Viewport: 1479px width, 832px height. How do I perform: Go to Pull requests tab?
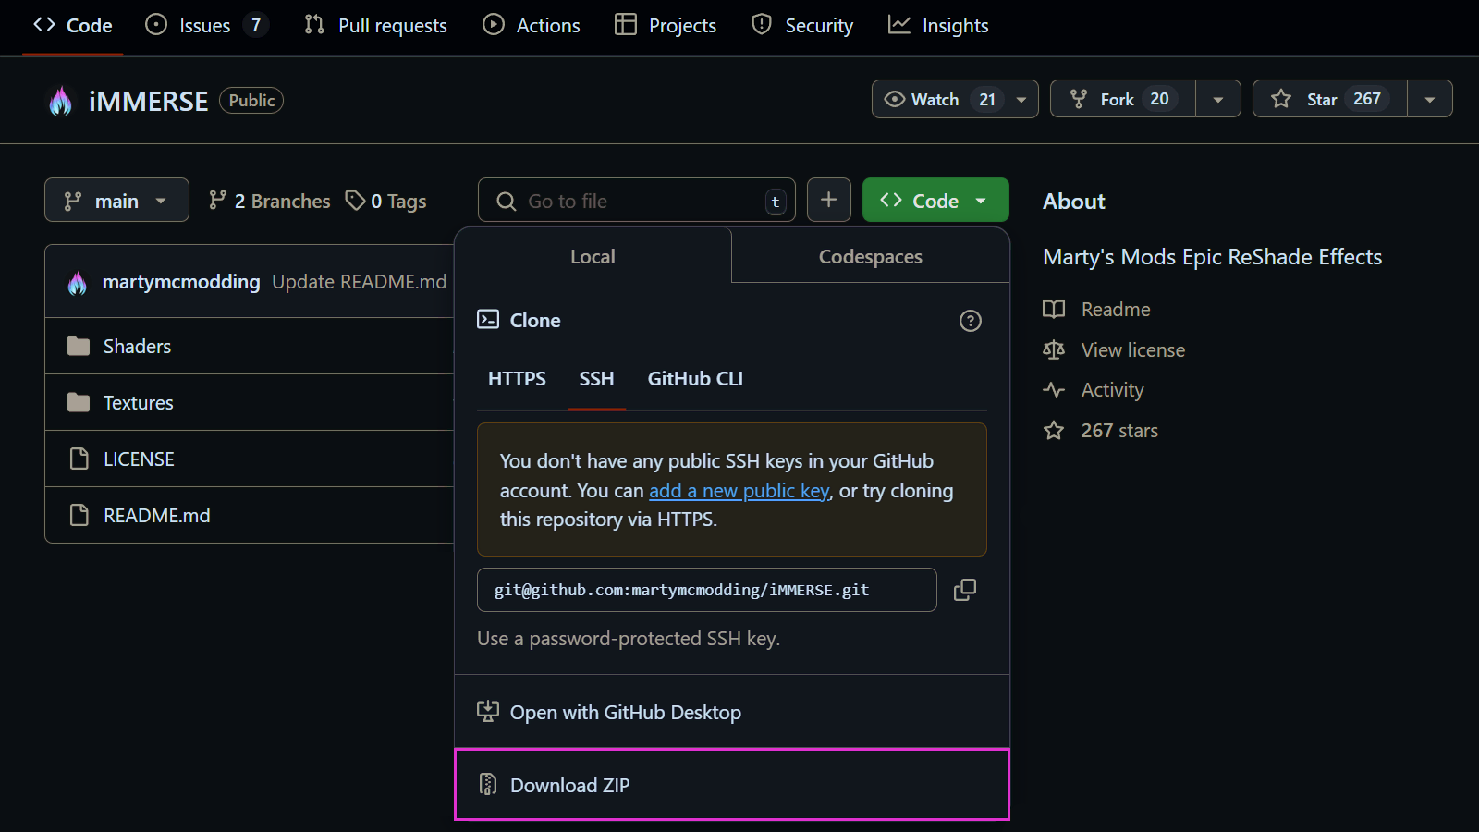[375, 26]
